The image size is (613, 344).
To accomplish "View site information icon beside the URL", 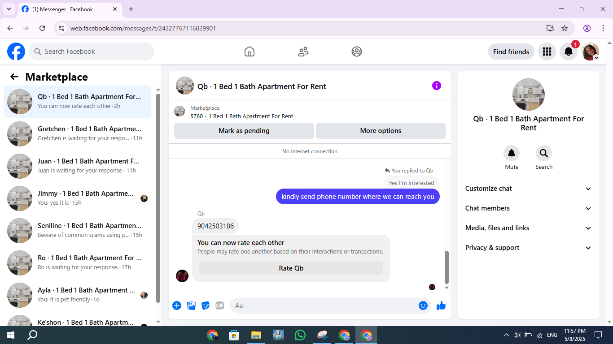I will (62, 28).
